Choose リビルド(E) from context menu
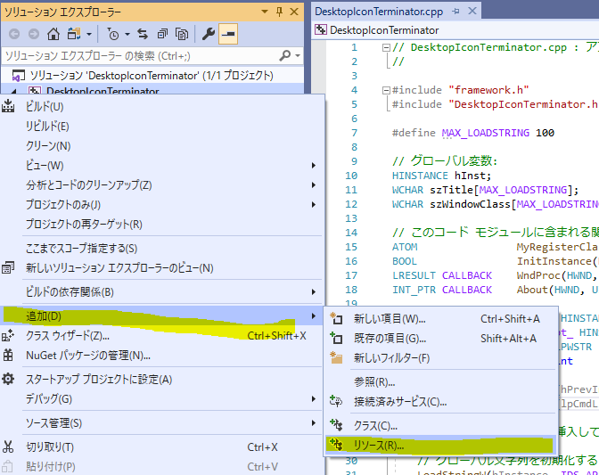Image resolution: width=599 pixels, height=475 pixels. click(x=162, y=126)
